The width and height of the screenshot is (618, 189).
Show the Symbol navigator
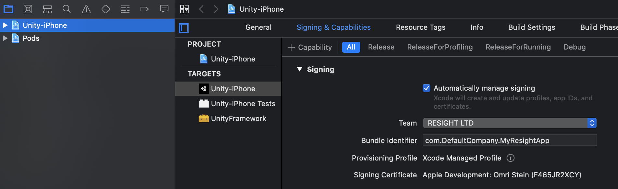tap(47, 9)
